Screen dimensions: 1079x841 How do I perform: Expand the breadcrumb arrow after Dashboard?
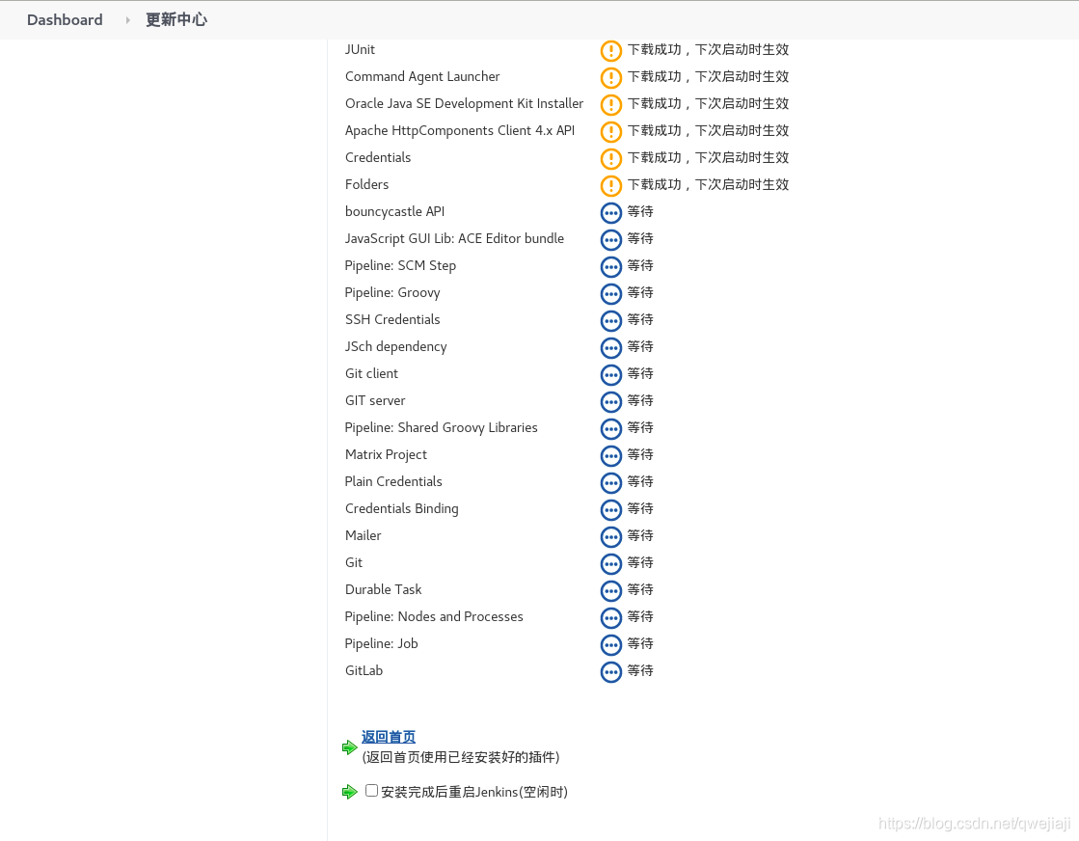point(127,20)
